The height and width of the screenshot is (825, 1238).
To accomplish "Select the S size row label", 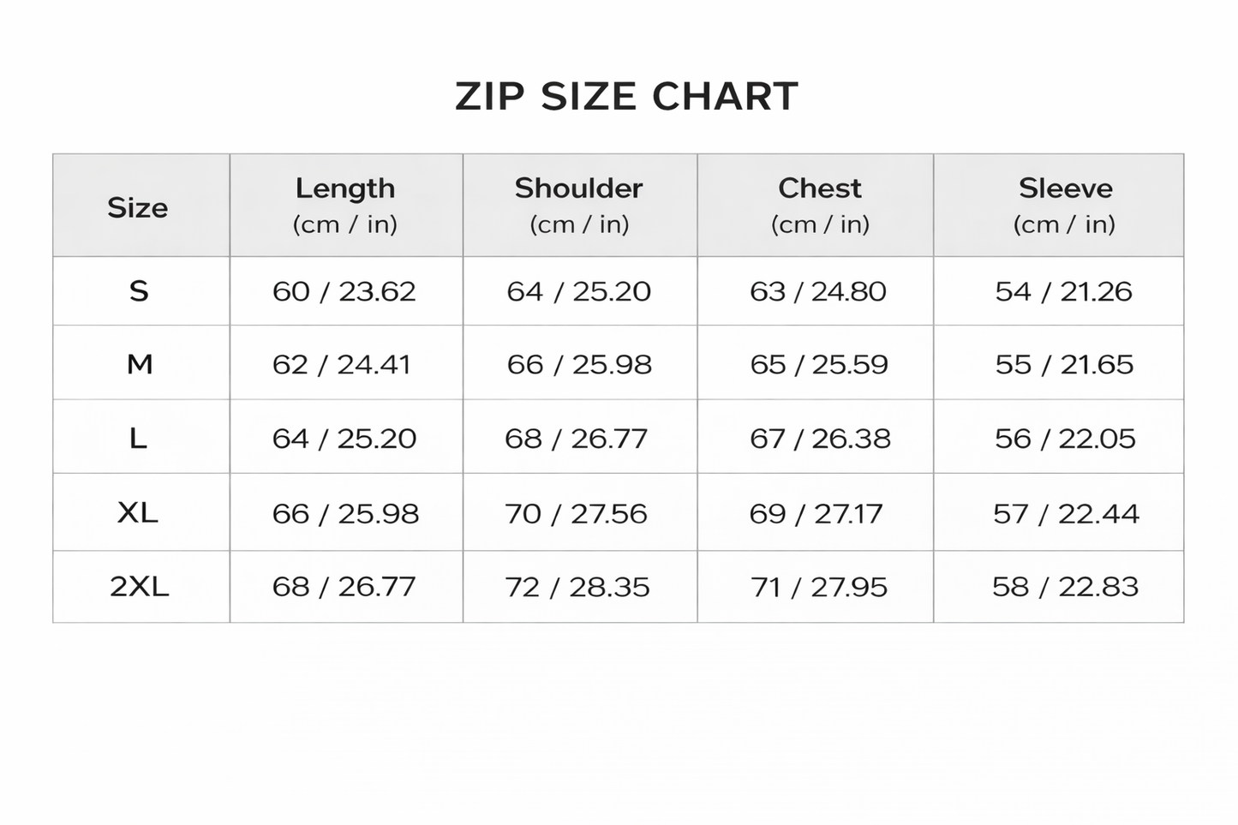I will coord(139,291).
